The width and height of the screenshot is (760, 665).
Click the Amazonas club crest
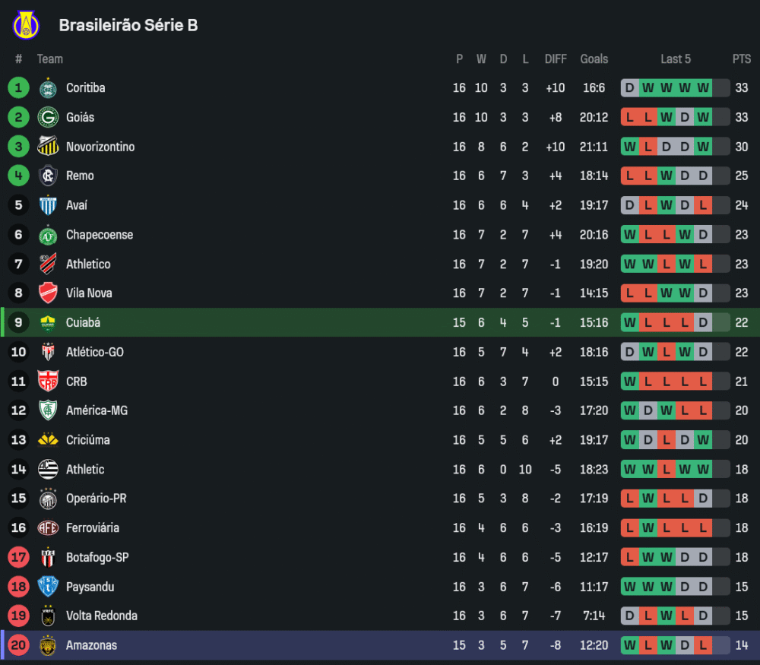pos(48,645)
